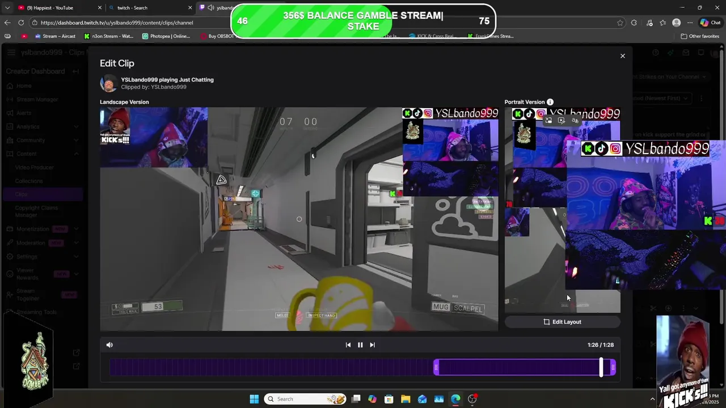Image resolution: width=726 pixels, height=408 pixels.
Task: Click the taskbar Search box
Action: click(306, 399)
